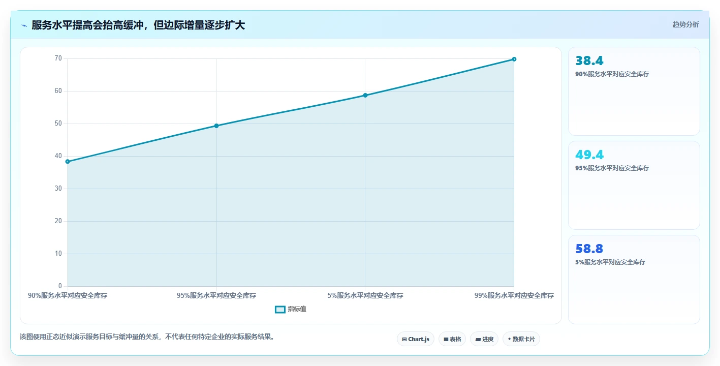Click x-axis label 95%服务水平对应安全库存
This screenshot has width=720, height=366.
(216, 295)
